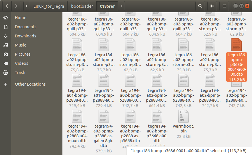The width and height of the screenshot is (252, 155).
Task: Select the t186ref path segment
Action: 107,6
